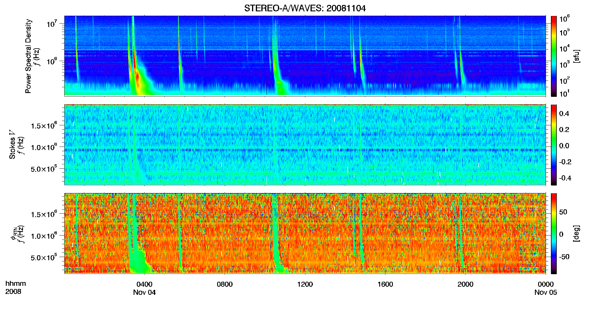The width and height of the screenshot is (610, 314).
Task: Click the [sfu] unit label
Action: pyautogui.click(x=577, y=56)
